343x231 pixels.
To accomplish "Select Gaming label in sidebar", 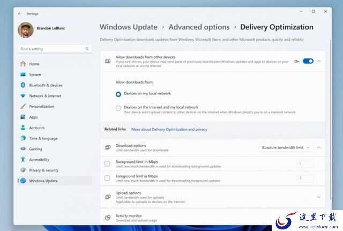I will point(35,149).
